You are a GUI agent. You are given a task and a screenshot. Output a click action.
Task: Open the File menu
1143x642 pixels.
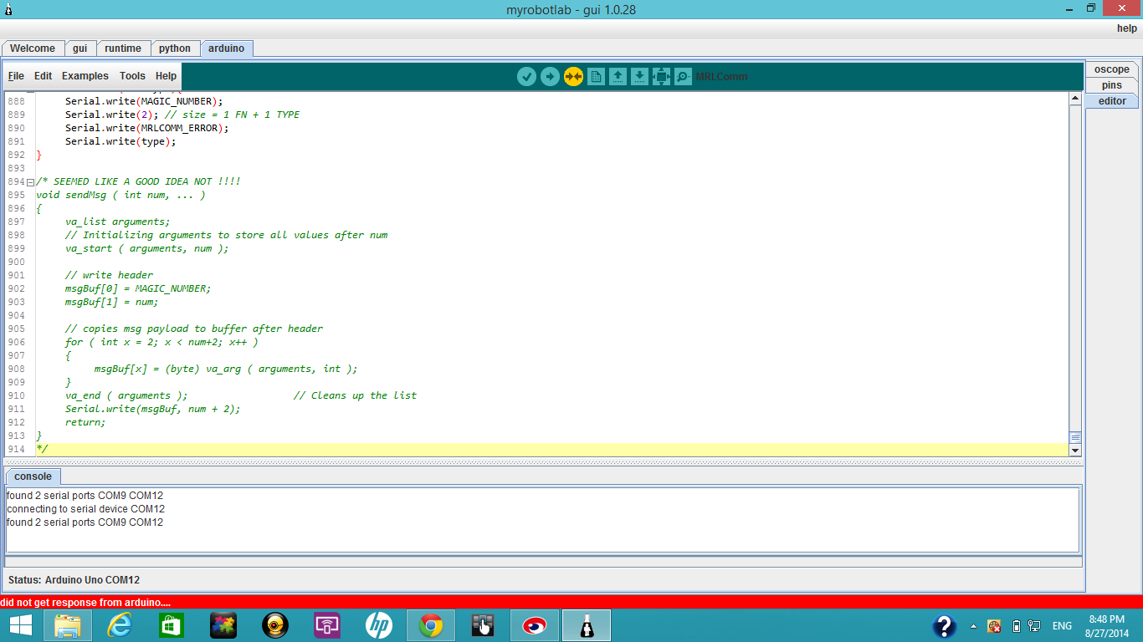click(x=16, y=76)
